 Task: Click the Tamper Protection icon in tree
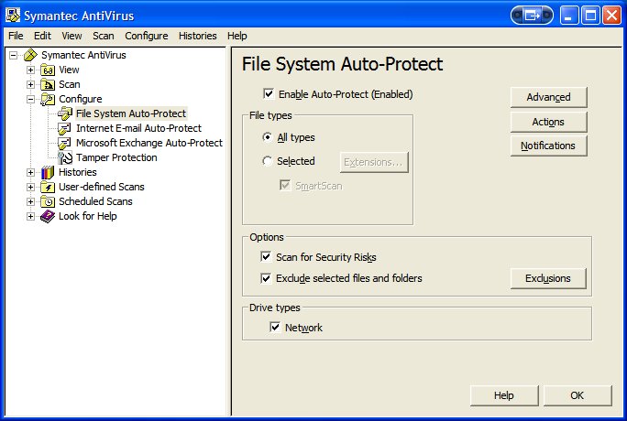click(65, 157)
